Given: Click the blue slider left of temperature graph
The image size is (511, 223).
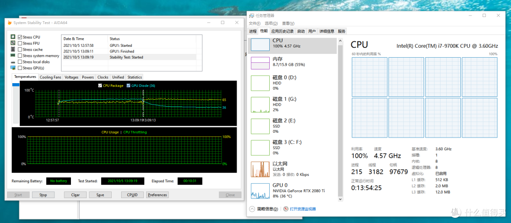Looking at the screenshot, I should click(x=16, y=85).
